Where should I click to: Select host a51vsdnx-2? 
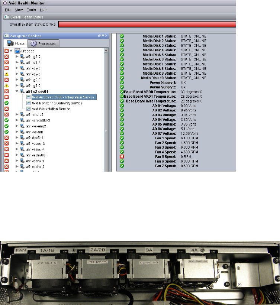pos(35,167)
